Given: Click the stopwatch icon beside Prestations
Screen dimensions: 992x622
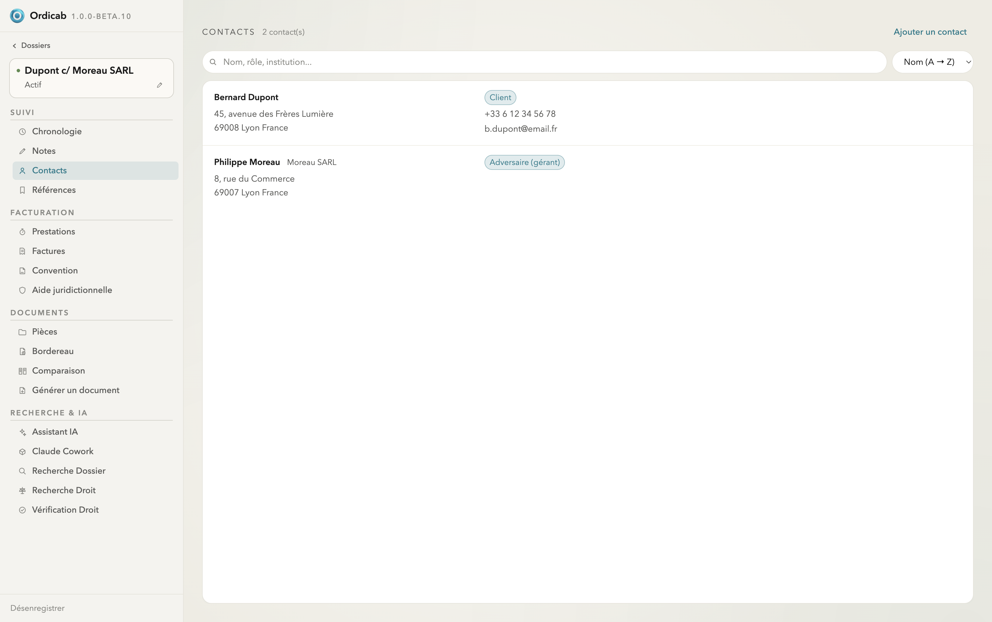Looking at the screenshot, I should 23,232.
